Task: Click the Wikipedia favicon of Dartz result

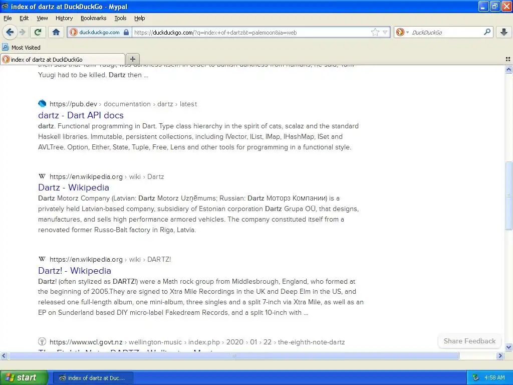Action: pos(42,176)
